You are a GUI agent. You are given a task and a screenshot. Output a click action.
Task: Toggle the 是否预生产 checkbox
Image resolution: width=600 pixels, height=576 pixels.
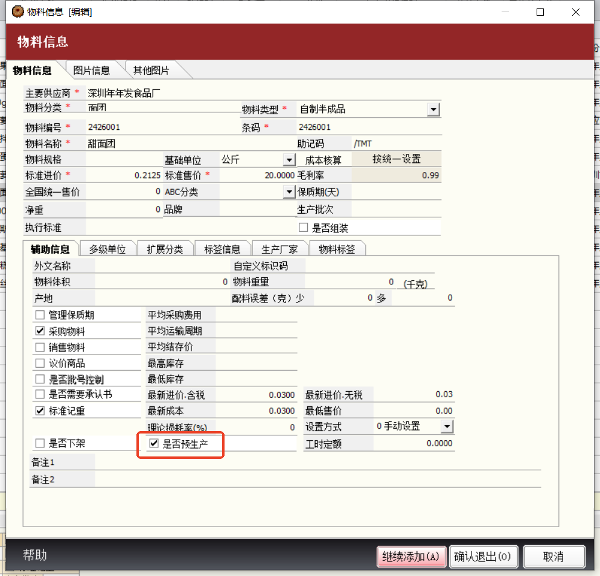(x=154, y=444)
